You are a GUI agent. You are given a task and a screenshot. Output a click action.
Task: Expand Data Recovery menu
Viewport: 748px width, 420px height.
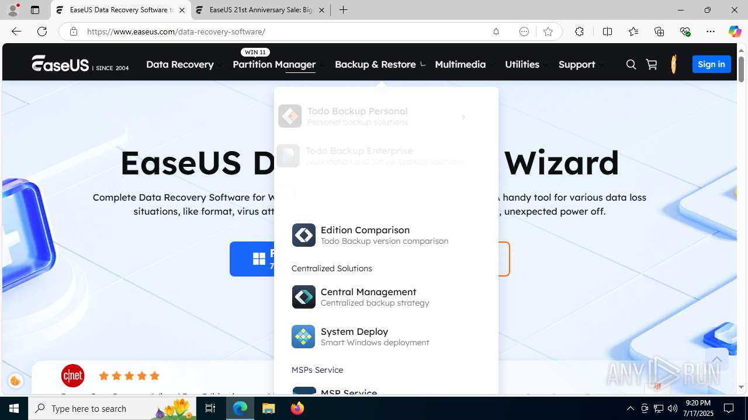click(x=184, y=64)
